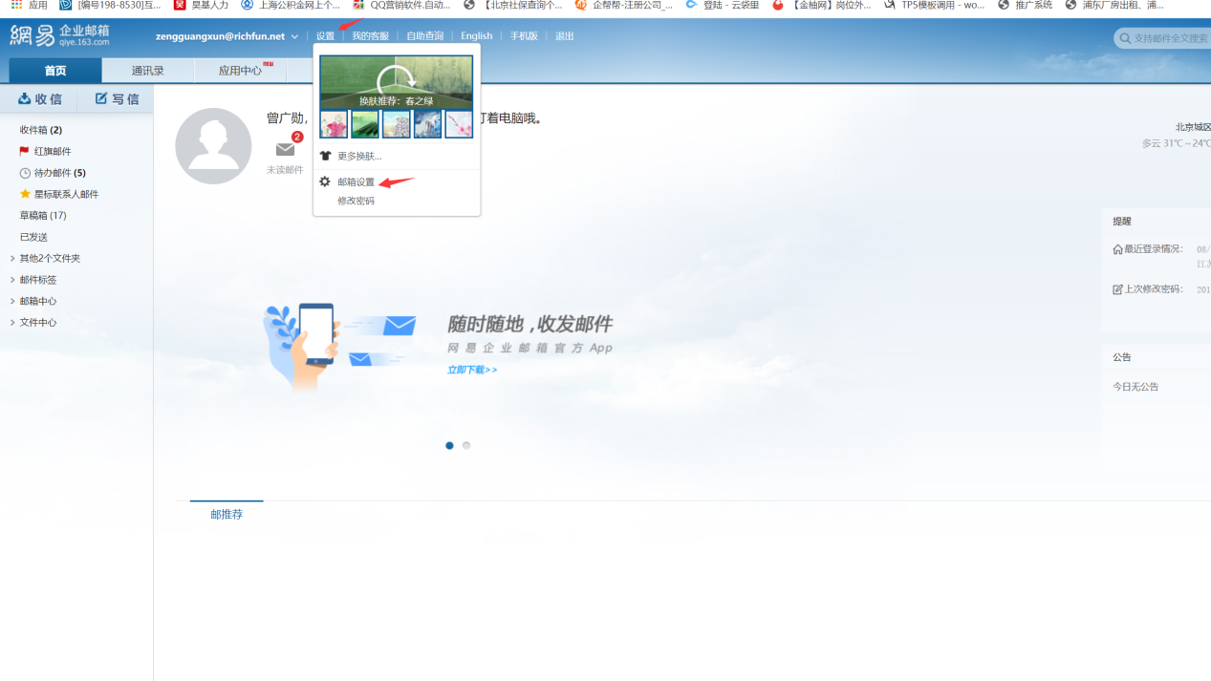Open the 登陆 - 云袋里 bookmark

[723, 5]
